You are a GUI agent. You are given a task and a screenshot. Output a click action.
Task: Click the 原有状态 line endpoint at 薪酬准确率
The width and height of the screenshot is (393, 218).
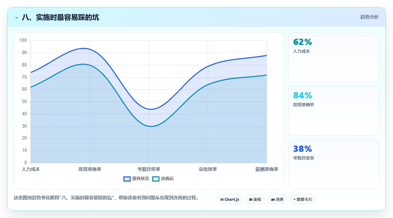point(266,55)
